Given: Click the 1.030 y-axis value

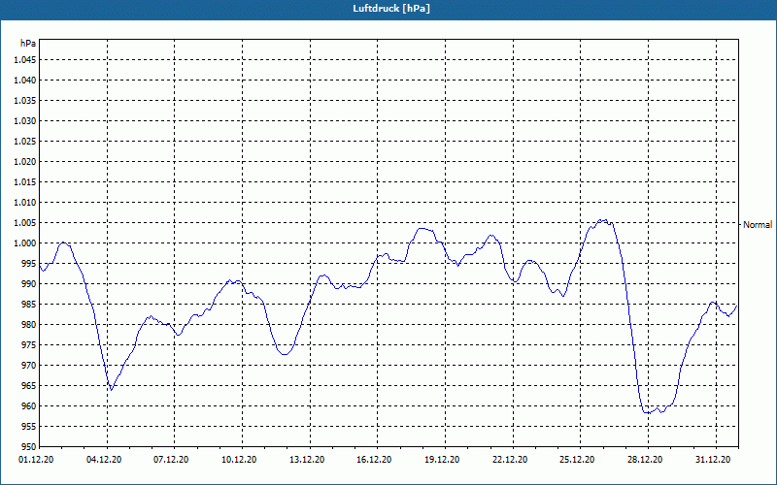Looking at the screenshot, I should (x=25, y=120).
